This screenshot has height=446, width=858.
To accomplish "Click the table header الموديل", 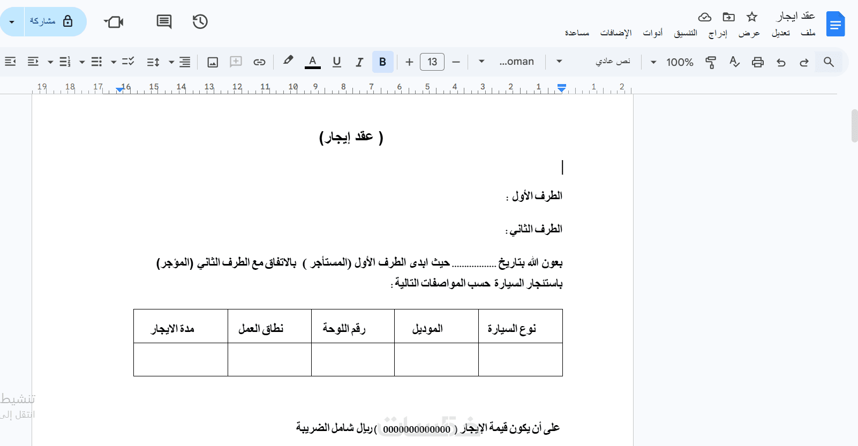I will 427,328.
